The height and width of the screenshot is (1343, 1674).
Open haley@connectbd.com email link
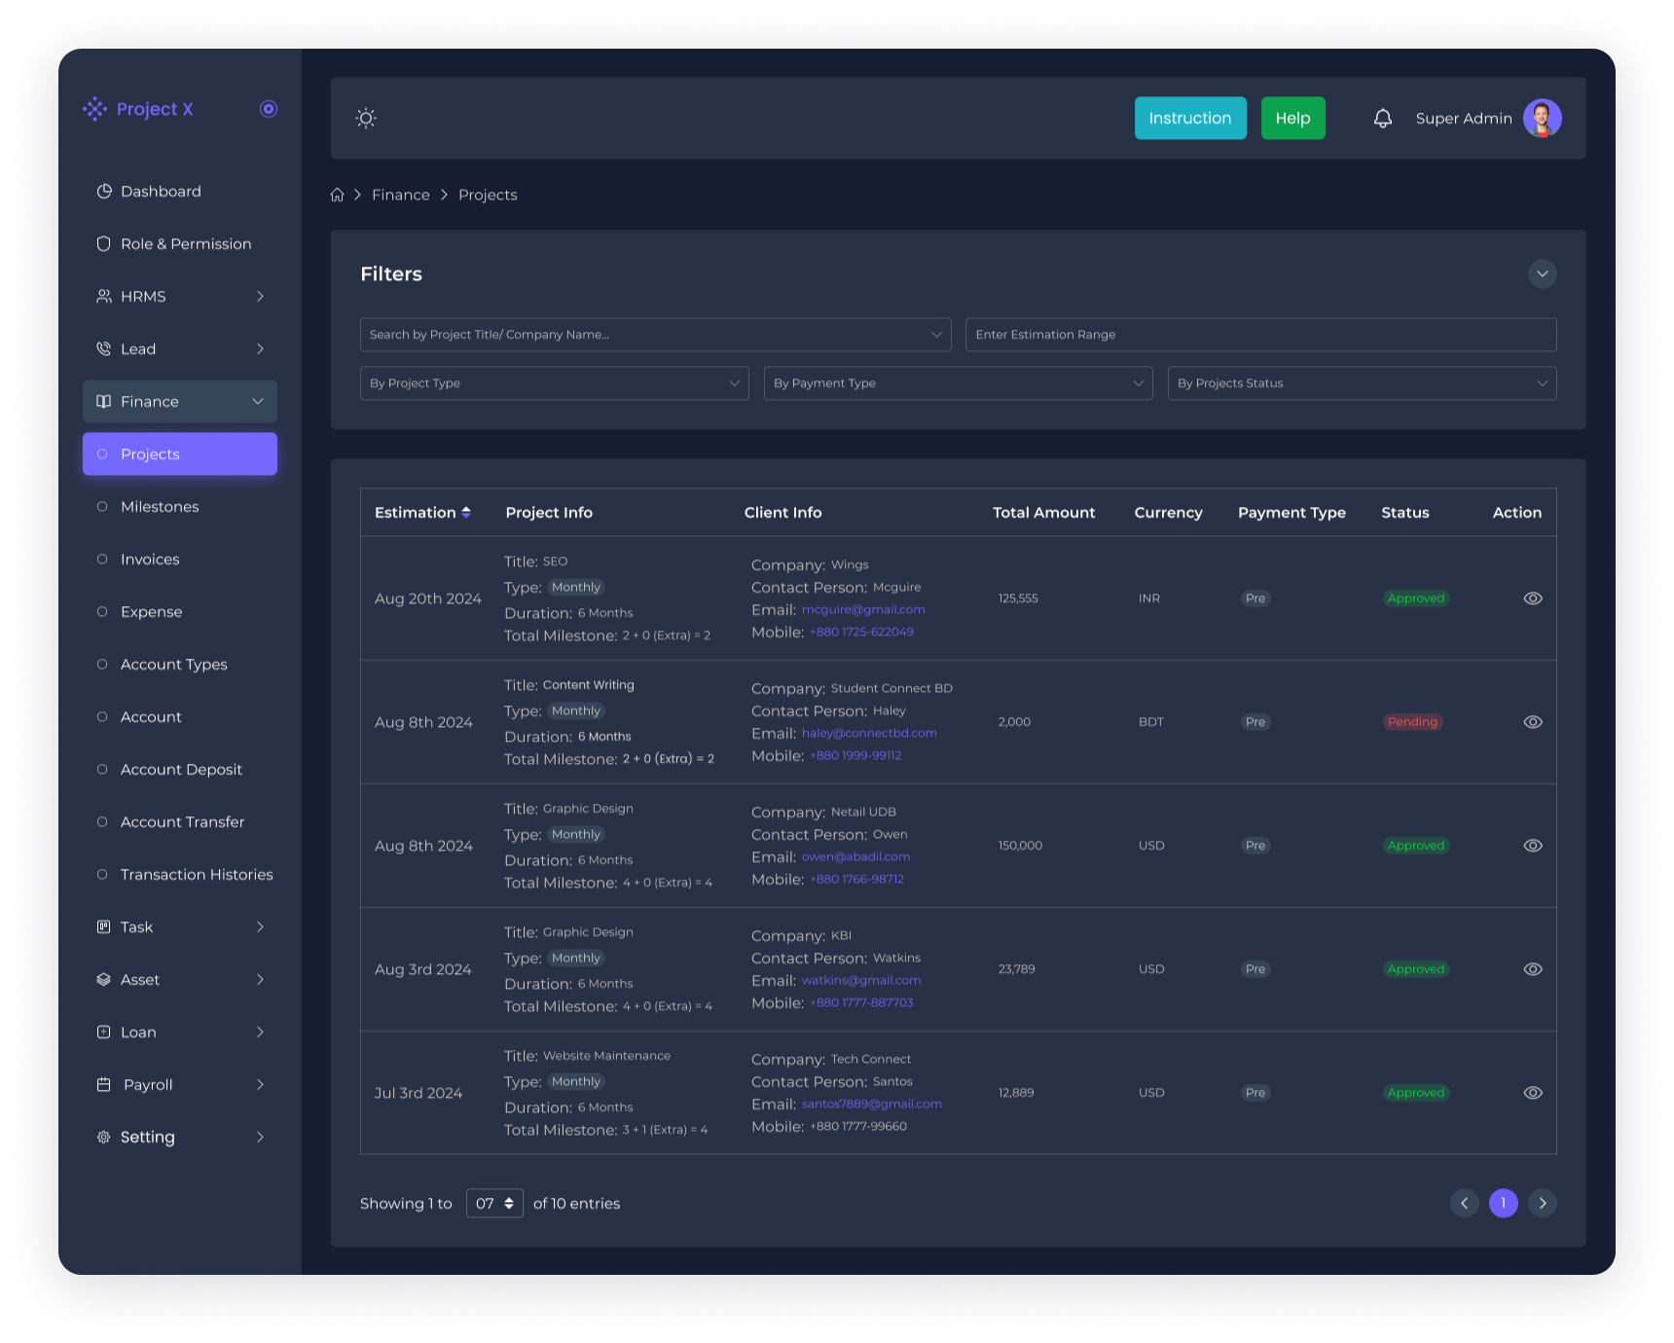869,734
